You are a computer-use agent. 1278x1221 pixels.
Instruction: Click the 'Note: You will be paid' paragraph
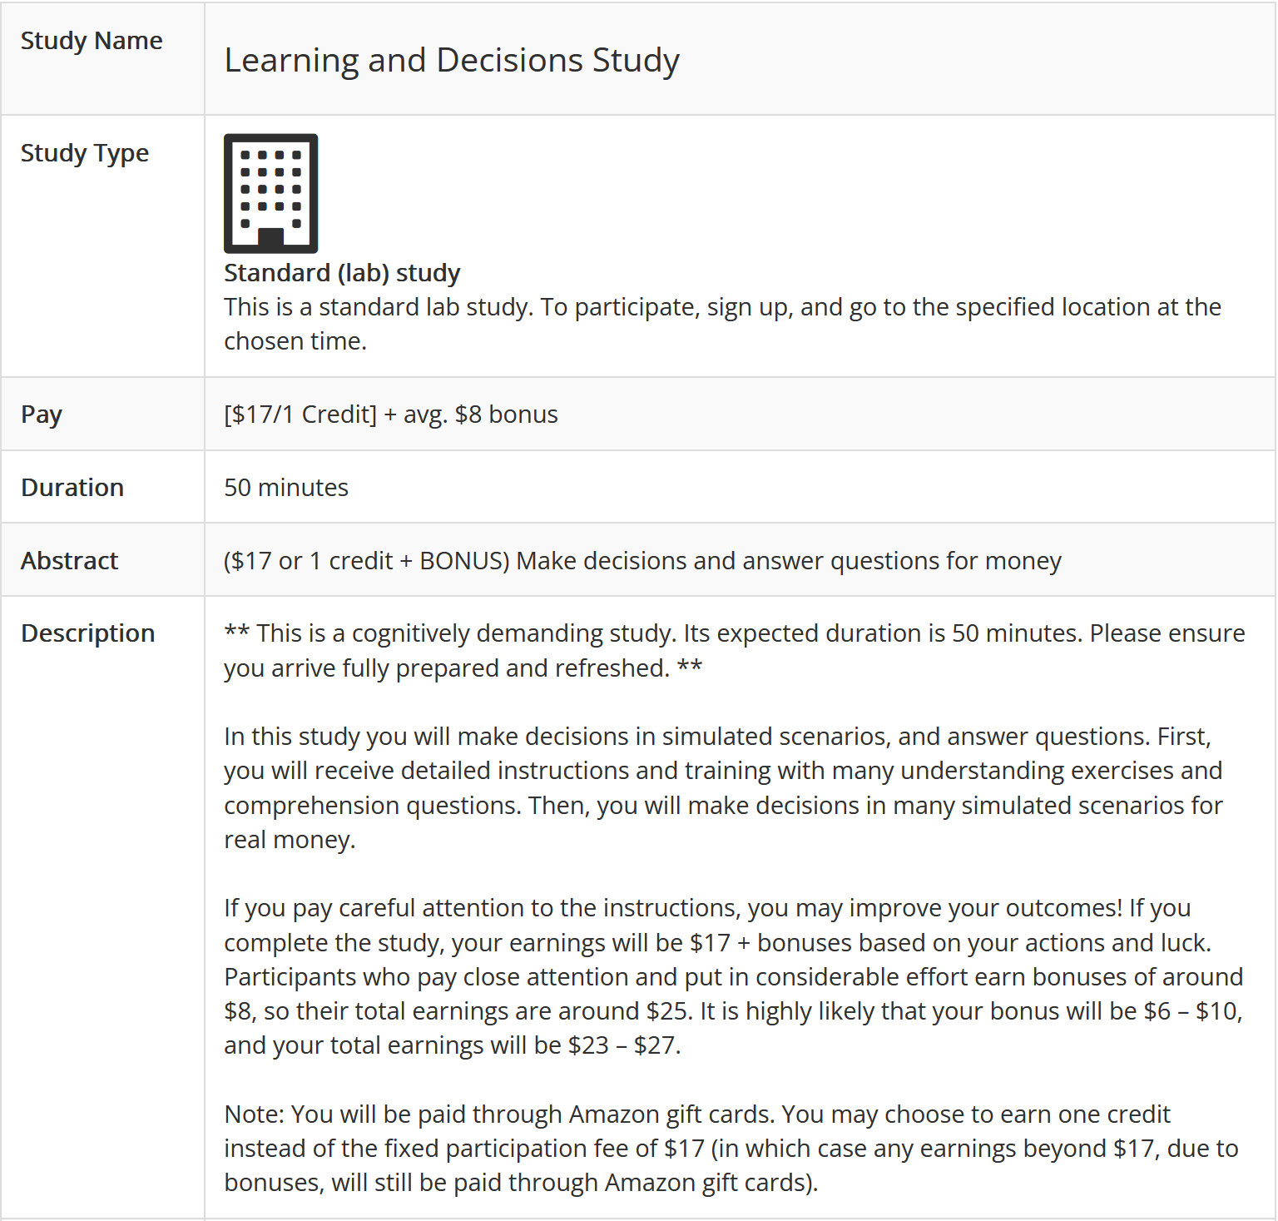[x=731, y=1149]
